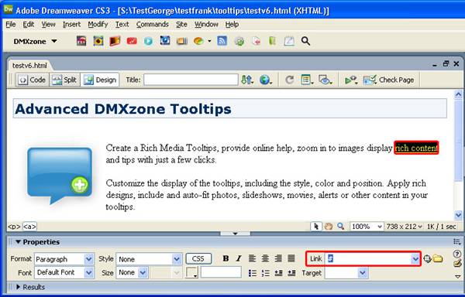The height and width of the screenshot is (297, 465).
Task: Click the green book icon in DMXzone toolbar
Action: point(272,41)
